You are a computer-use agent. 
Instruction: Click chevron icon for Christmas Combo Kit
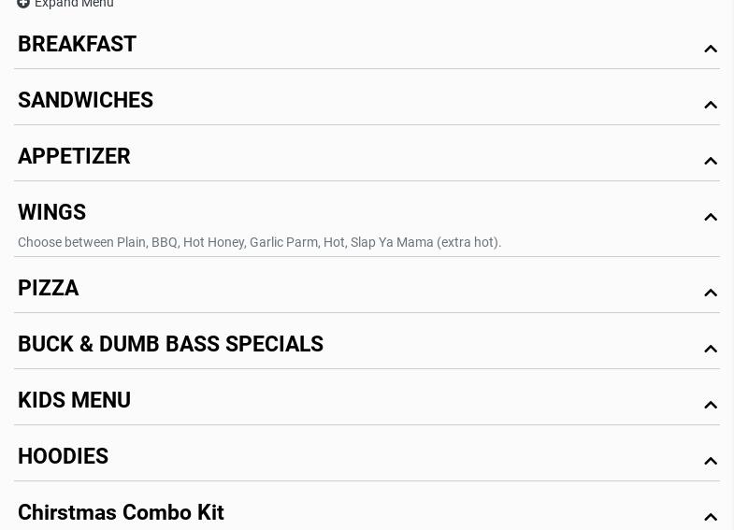[711, 517]
